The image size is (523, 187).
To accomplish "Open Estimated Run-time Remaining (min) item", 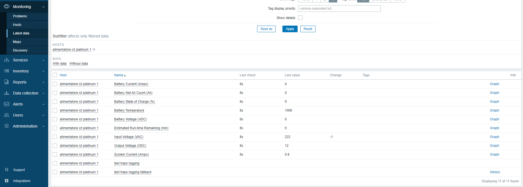I will [x=141, y=128].
